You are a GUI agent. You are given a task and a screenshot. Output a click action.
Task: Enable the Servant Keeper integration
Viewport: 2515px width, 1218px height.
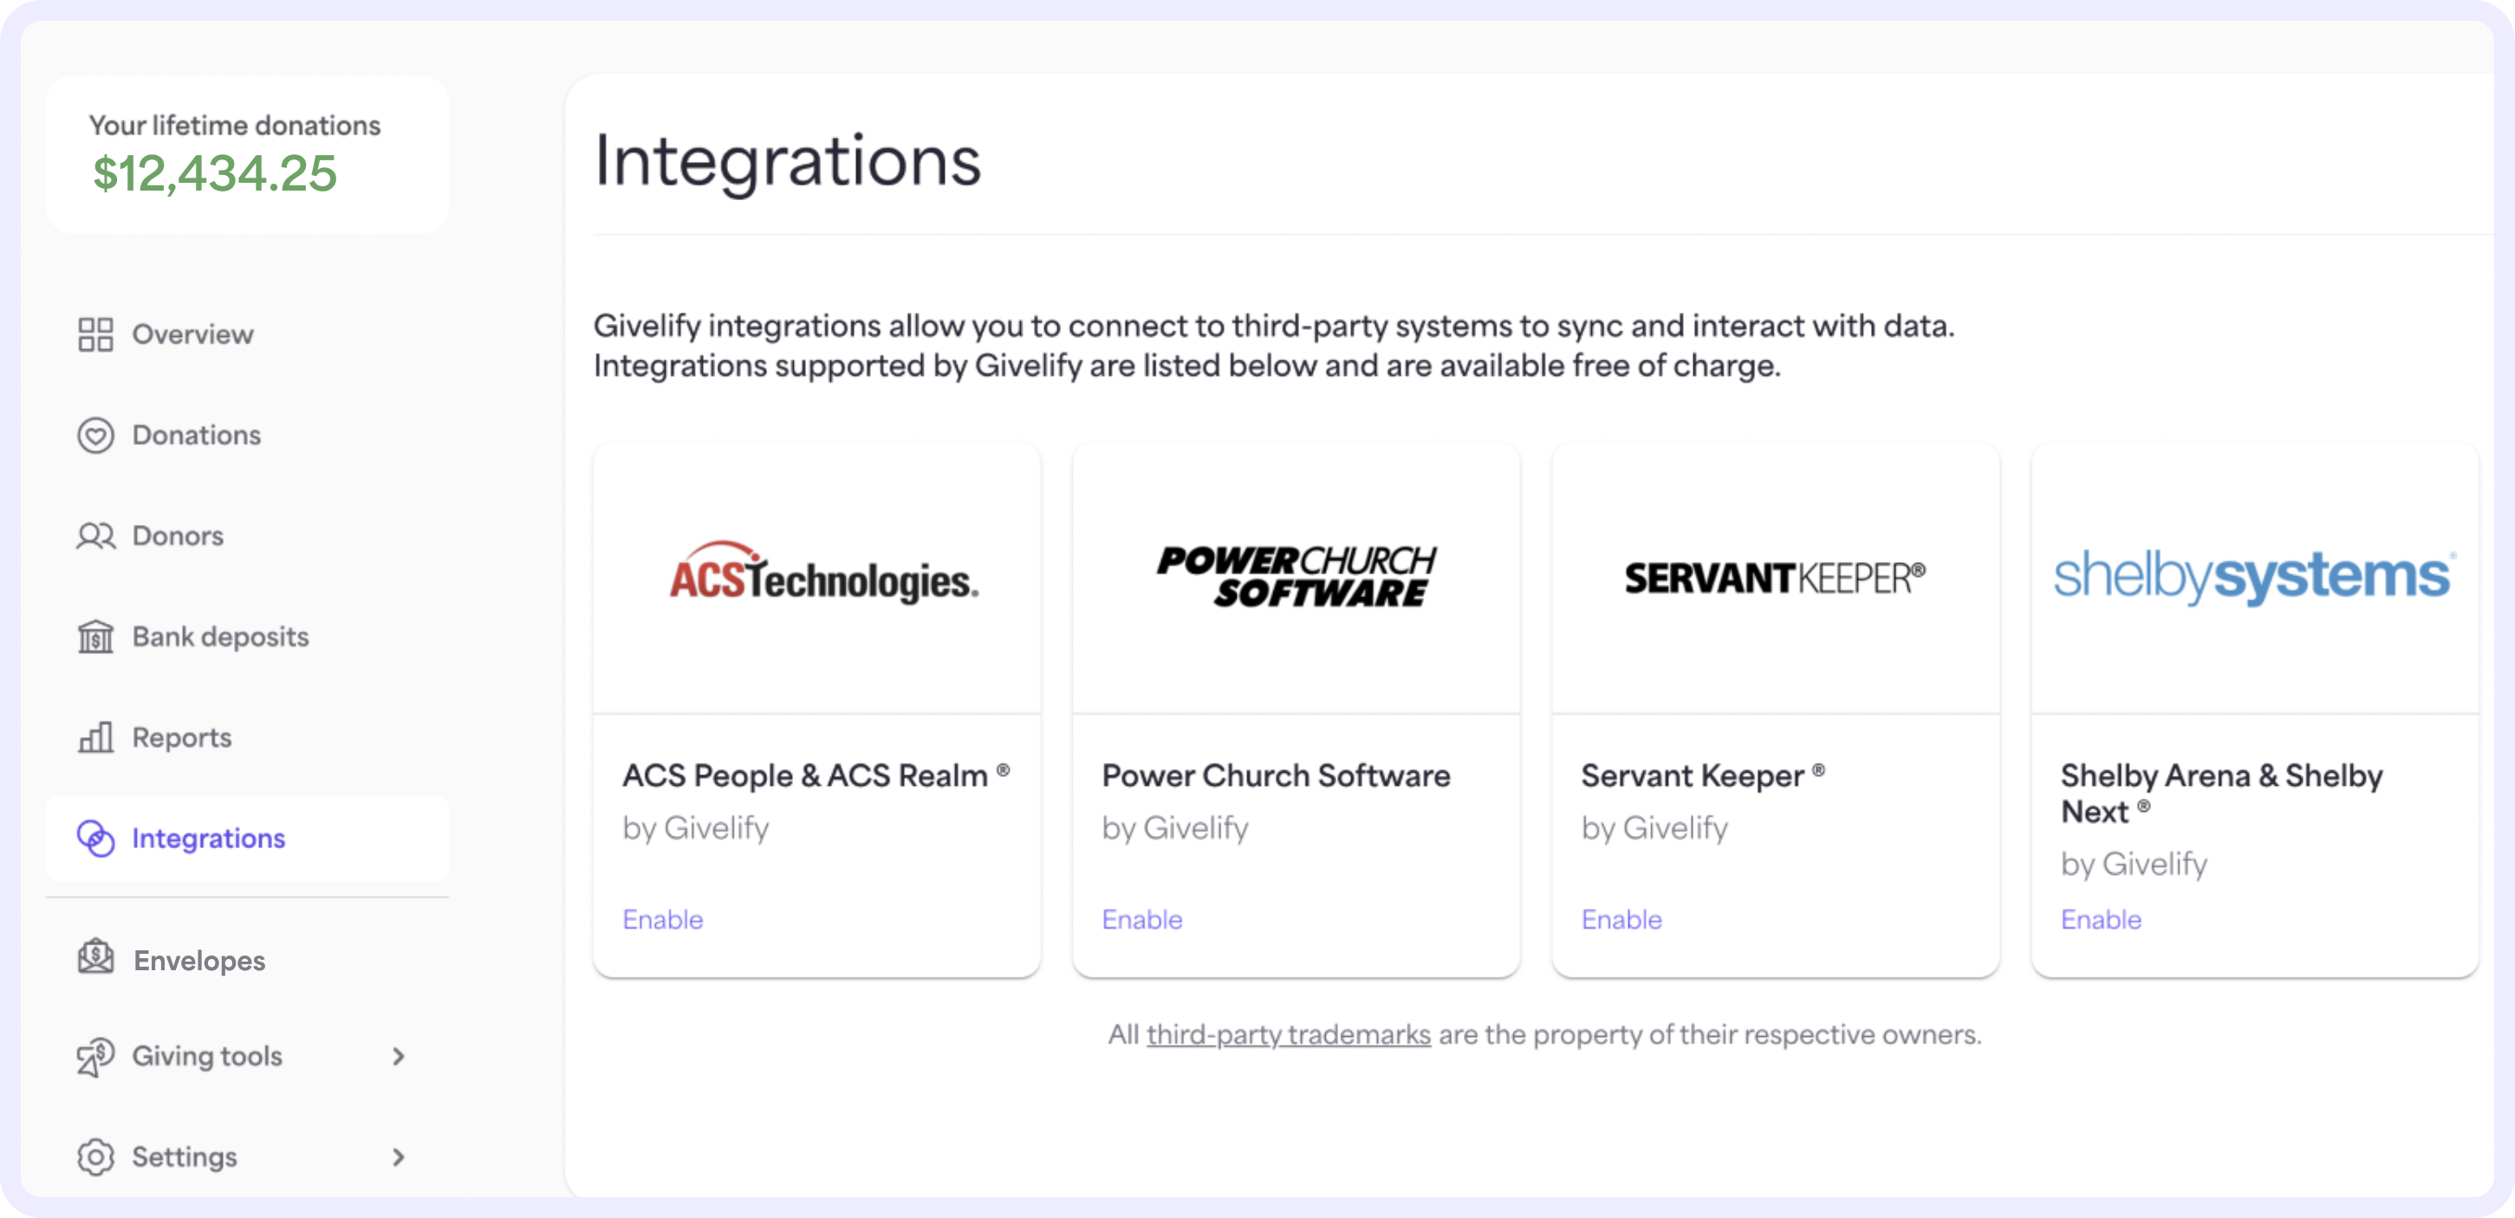click(1621, 919)
